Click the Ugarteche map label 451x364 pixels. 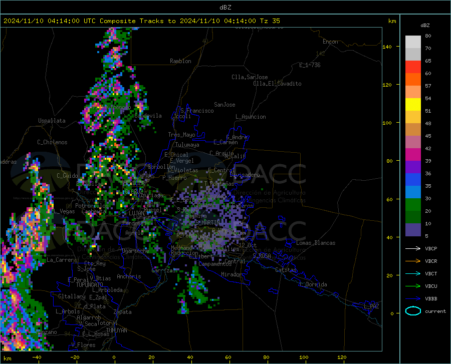pos(135,250)
